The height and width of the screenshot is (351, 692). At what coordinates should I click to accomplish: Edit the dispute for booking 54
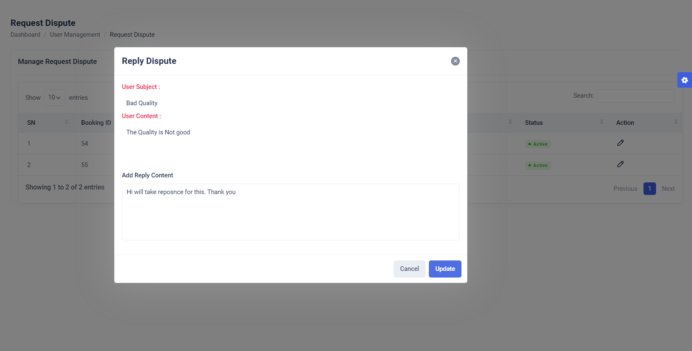pos(620,143)
